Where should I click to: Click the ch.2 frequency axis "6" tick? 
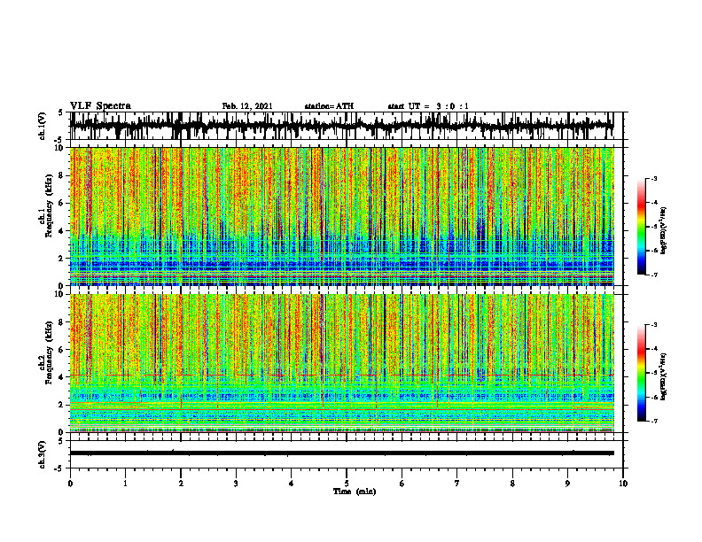click(x=62, y=350)
